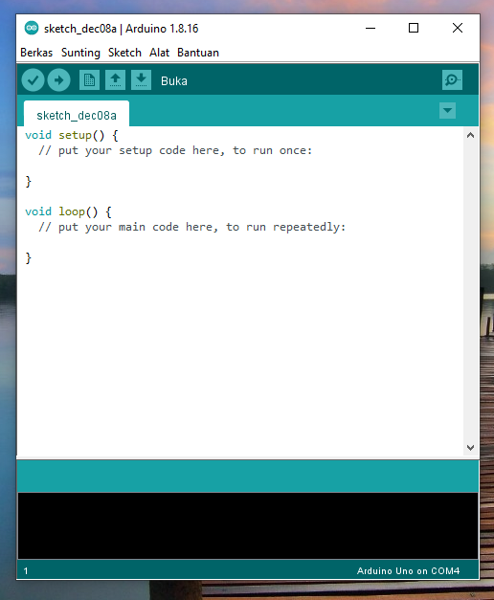Maximize the Arduino window
The image size is (494, 600).
414,28
